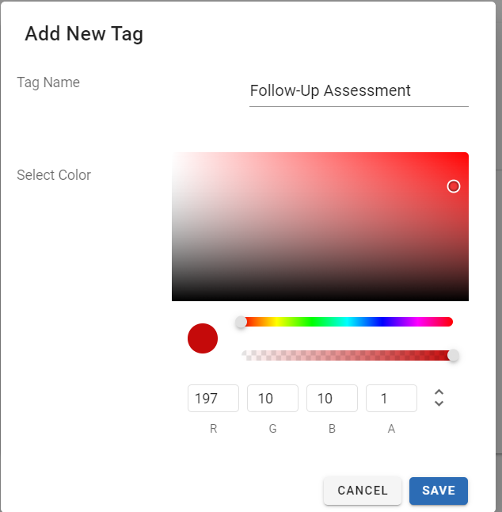This screenshot has height=512, width=502.
Task: Click the A alpha value input
Action: (391, 399)
